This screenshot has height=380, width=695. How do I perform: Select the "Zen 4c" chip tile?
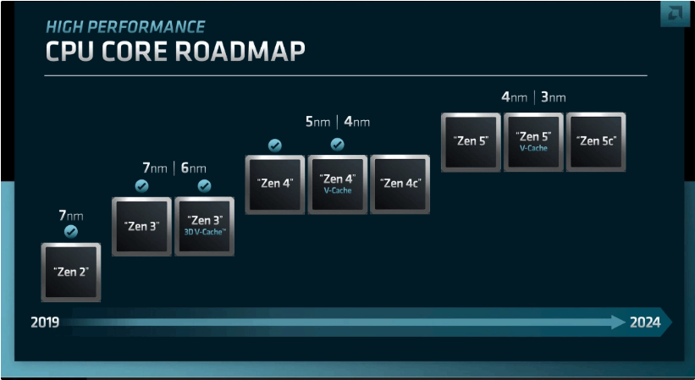tap(400, 184)
